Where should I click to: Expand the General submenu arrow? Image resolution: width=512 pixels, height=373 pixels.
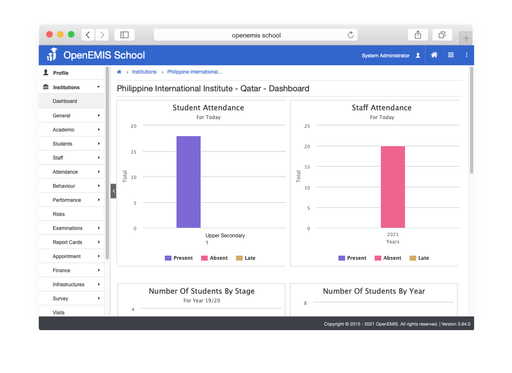click(99, 116)
